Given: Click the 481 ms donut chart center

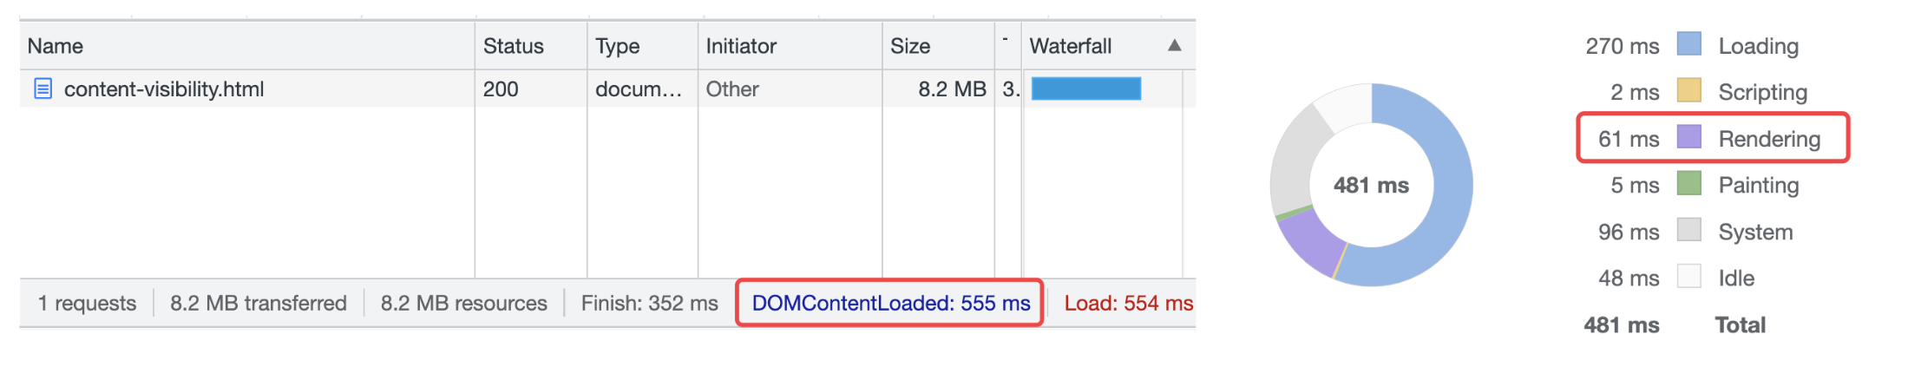Looking at the screenshot, I should (1371, 185).
